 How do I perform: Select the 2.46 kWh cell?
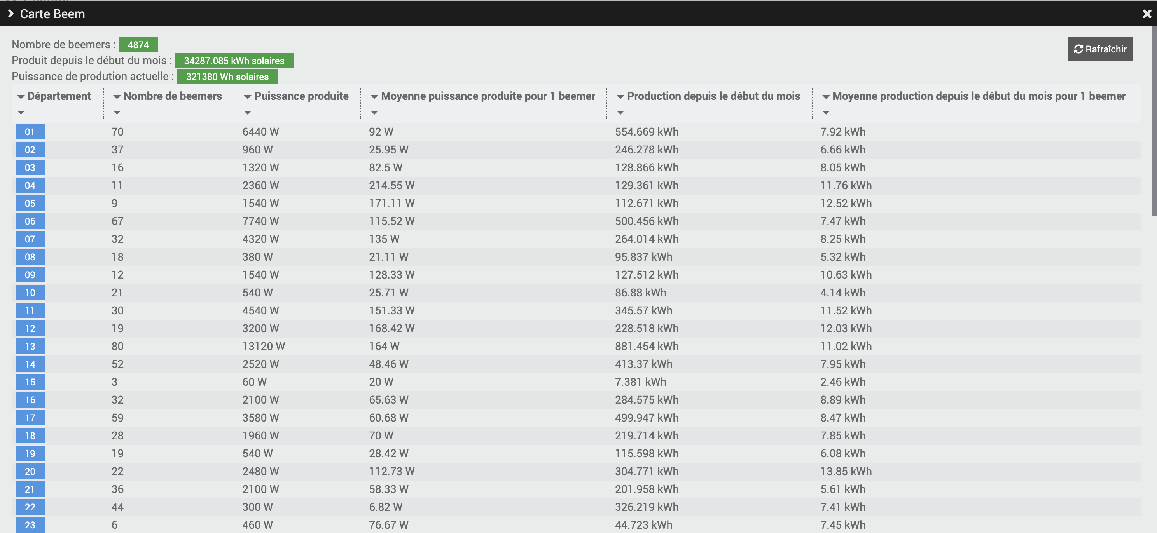(842, 382)
